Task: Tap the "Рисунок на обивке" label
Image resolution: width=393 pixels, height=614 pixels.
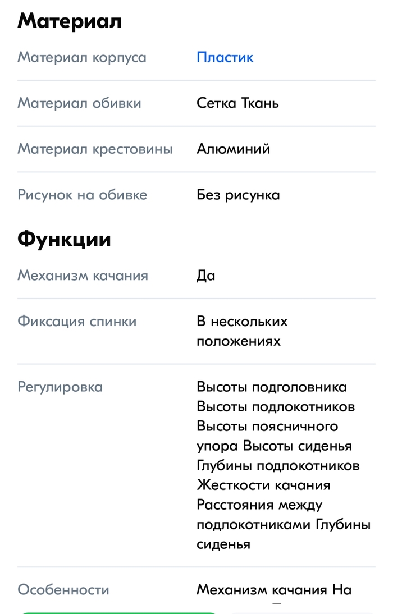Action: click(82, 195)
